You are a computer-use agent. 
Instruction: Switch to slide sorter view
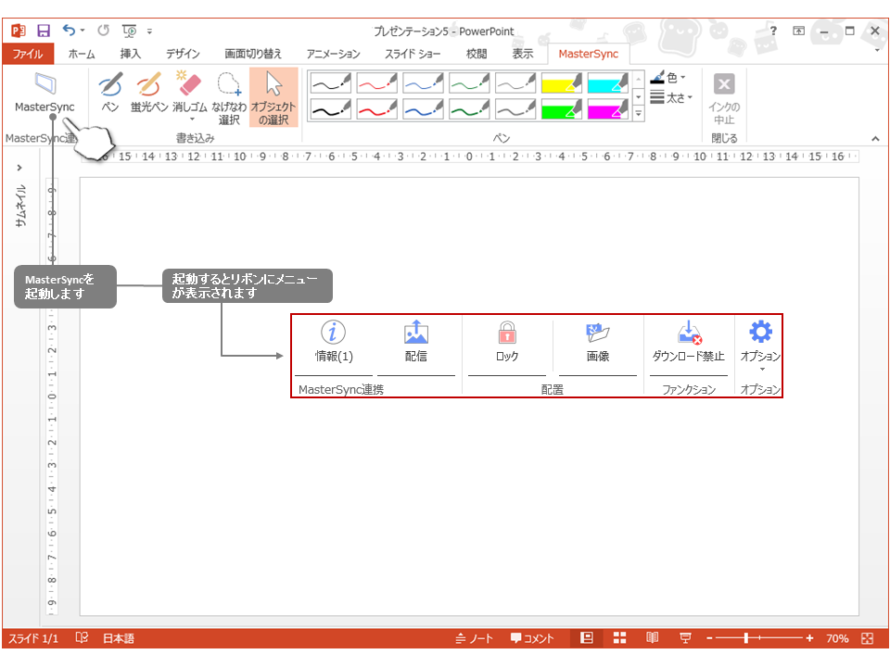[619, 638]
